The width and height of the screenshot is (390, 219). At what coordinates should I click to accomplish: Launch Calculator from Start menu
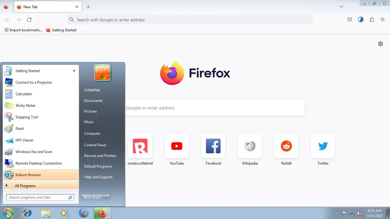41,94
